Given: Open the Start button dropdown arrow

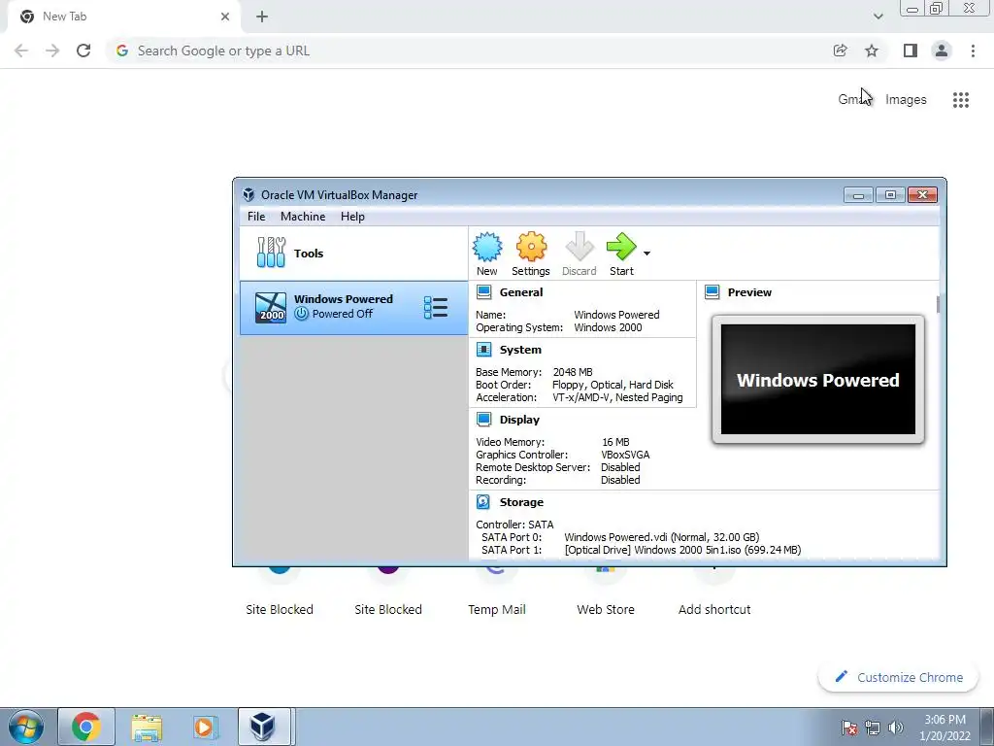Looking at the screenshot, I should (646, 254).
